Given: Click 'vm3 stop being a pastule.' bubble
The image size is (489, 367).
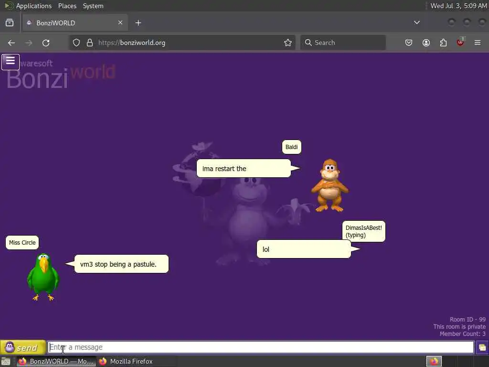Looking at the screenshot, I should [121, 264].
